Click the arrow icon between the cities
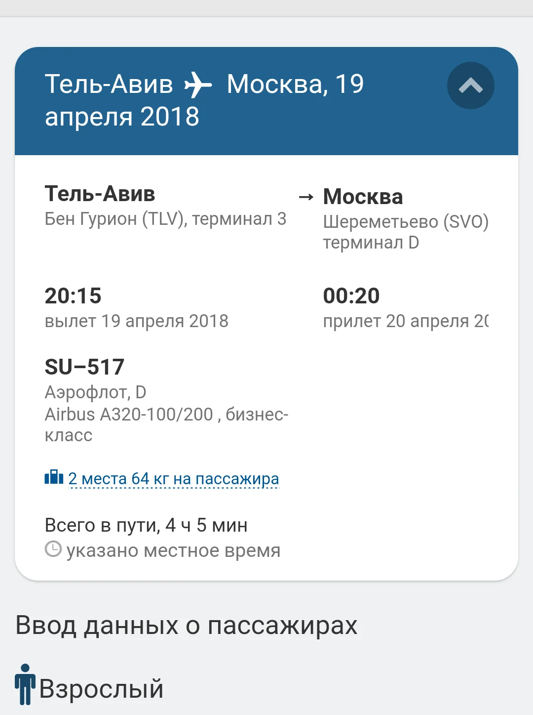The width and height of the screenshot is (533, 715). click(306, 197)
